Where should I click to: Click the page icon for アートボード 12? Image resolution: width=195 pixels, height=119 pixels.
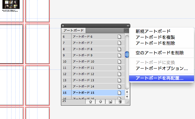119,74
